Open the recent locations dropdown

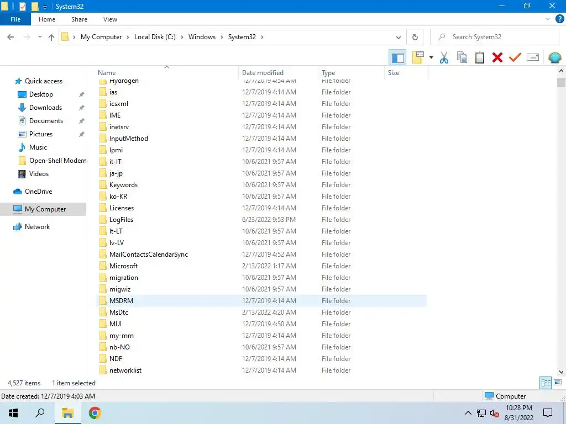tap(40, 37)
